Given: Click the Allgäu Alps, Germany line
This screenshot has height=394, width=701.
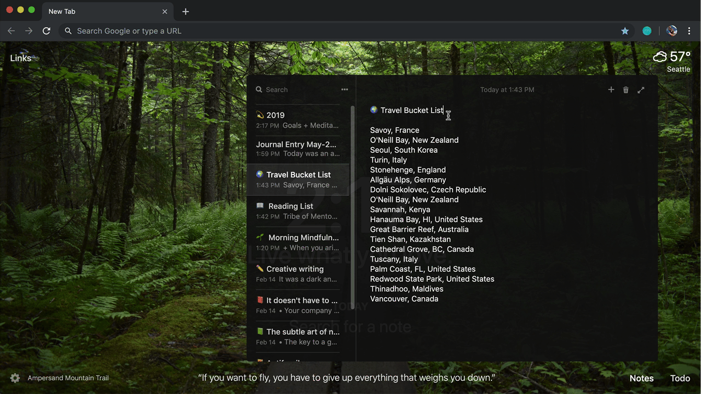Looking at the screenshot, I should (408, 179).
